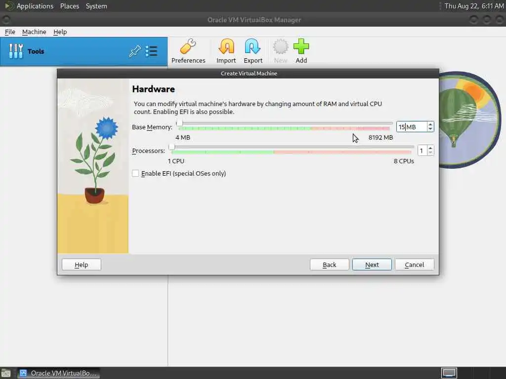
Task: Click the clock showing Thu Aug 22
Action: coord(474,6)
